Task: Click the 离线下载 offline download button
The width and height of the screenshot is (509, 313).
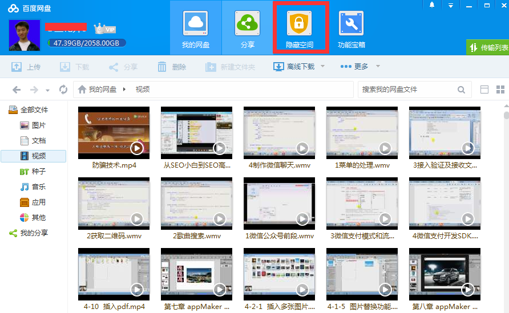Action: click(294, 67)
